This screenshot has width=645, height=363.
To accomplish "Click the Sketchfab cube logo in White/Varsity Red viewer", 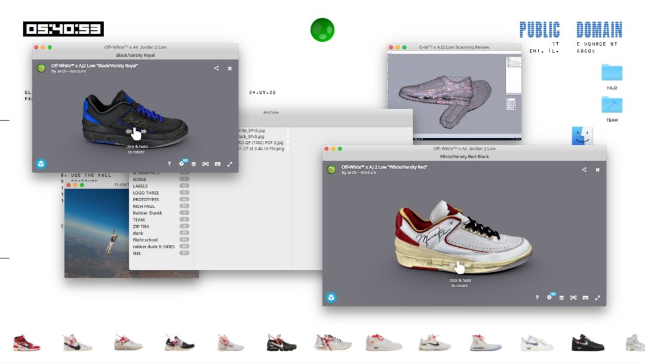I will [x=331, y=297].
